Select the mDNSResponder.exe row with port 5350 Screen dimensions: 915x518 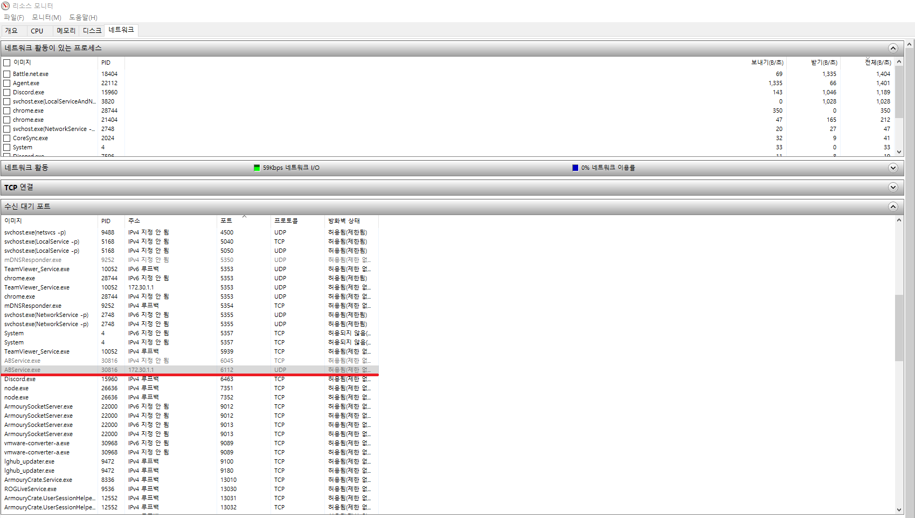point(190,260)
